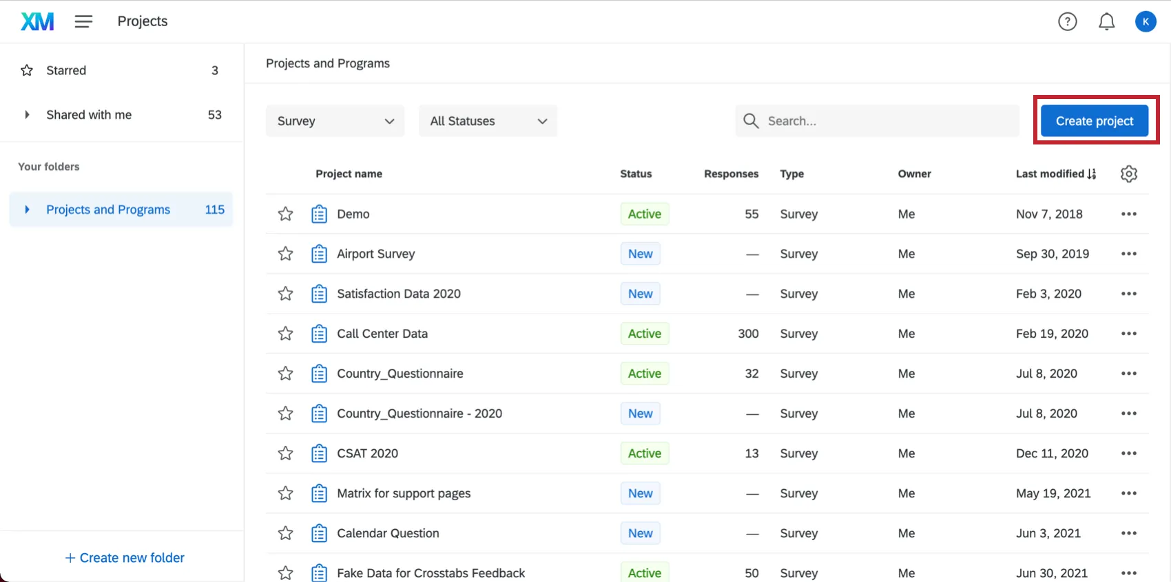Open the help question mark icon
The image size is (1171, 582).
1067,22
